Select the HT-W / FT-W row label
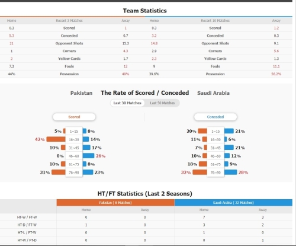296x246 pixels. coord(27,217)
